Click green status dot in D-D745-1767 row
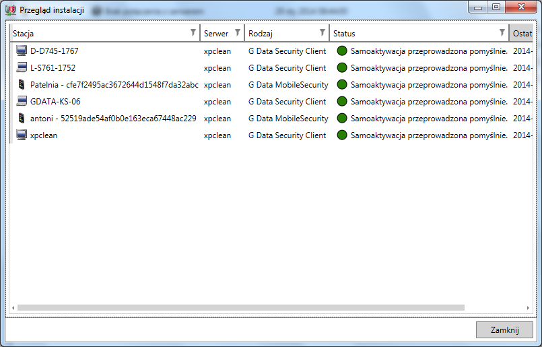This screenshot has width=542, height=347. (x=342, y=51)
